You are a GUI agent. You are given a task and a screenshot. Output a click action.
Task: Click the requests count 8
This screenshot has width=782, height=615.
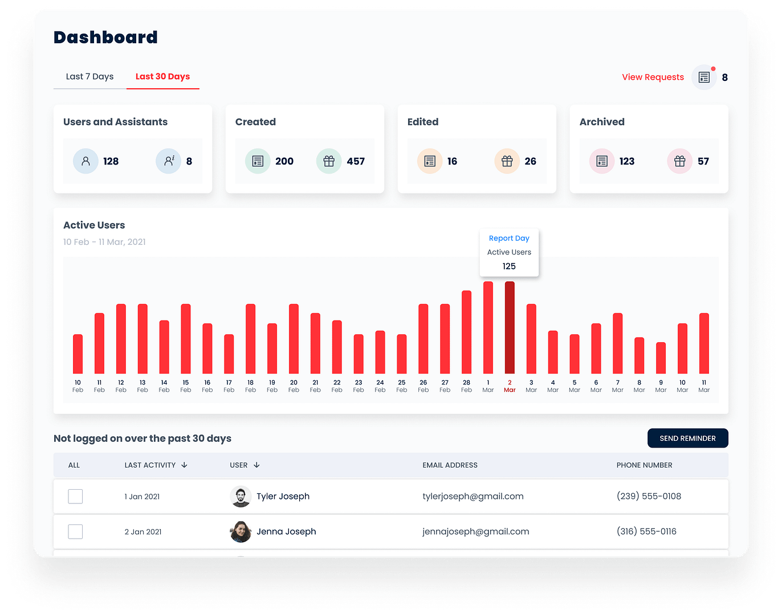pos(725,77)
